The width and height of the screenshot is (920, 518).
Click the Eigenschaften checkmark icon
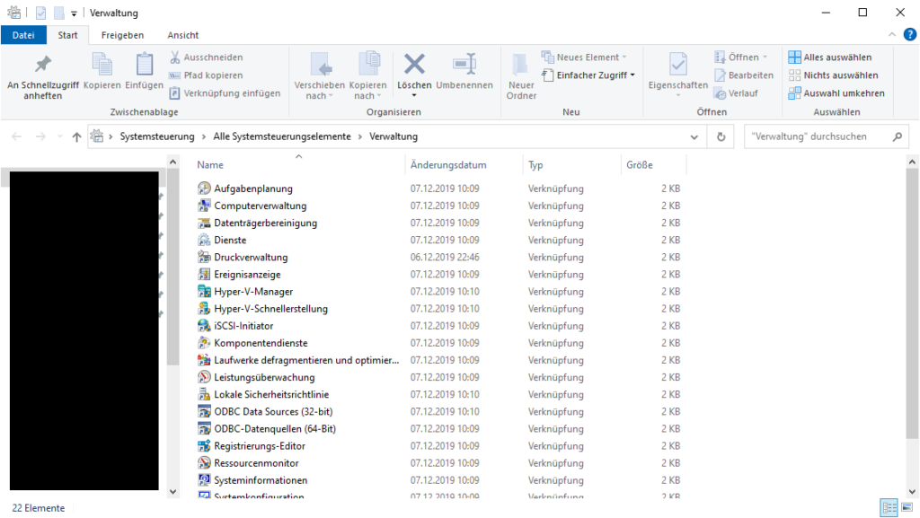pyautogui.click(x=677, y=65)
